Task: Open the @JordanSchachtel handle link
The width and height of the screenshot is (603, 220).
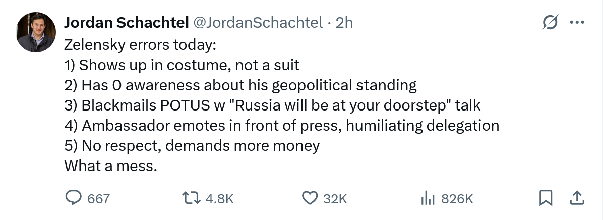Action: coord(258,23)
